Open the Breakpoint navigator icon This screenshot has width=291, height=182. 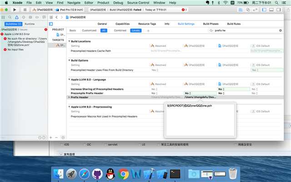coord(37,17)
